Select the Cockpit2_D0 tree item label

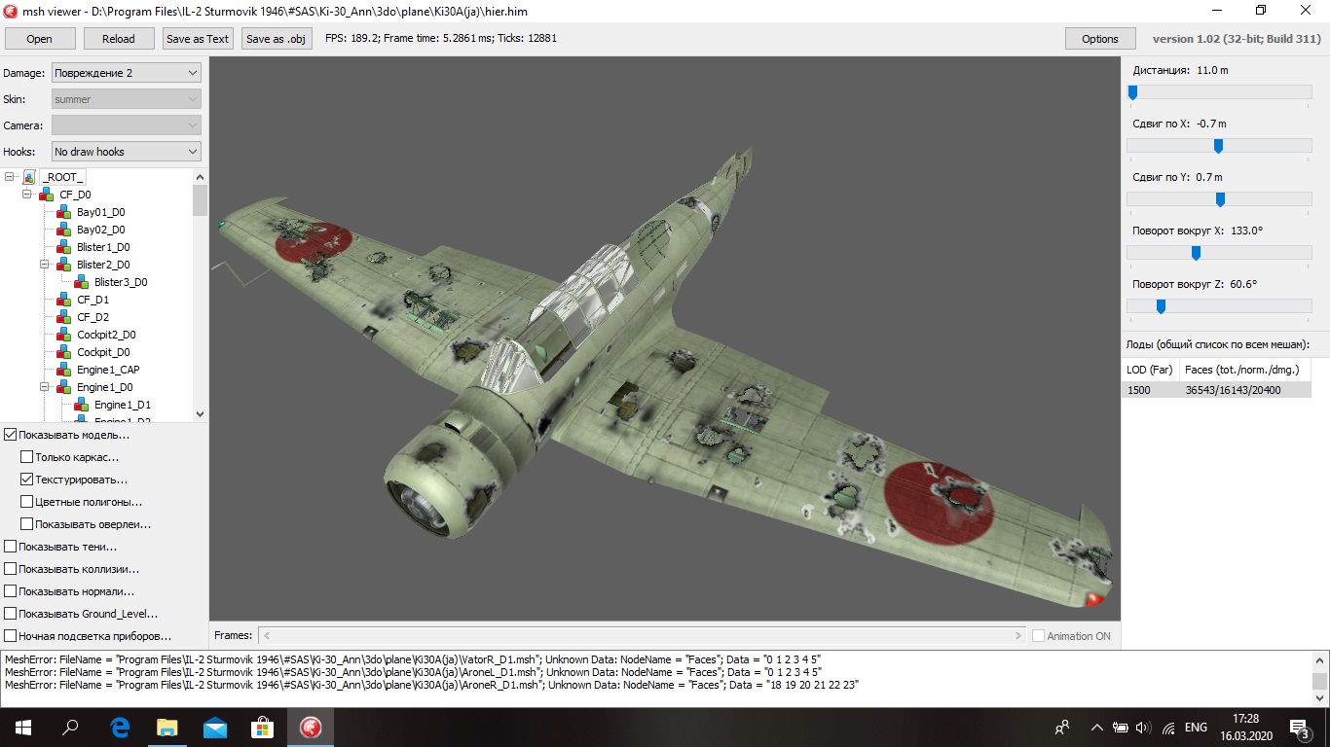pos(106,335)
